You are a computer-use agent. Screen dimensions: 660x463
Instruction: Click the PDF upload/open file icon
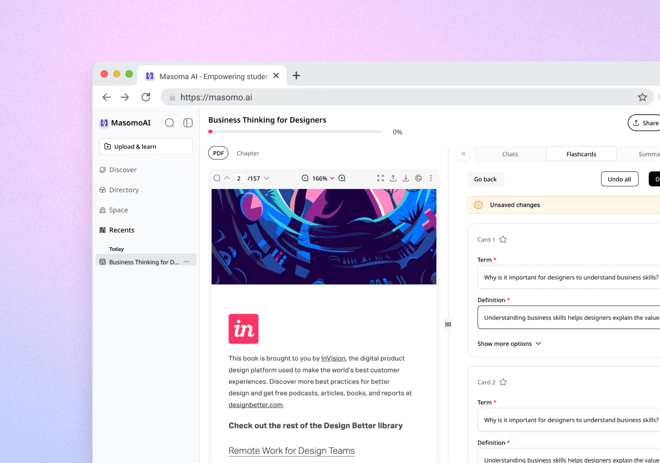click(x=393, y=178)
